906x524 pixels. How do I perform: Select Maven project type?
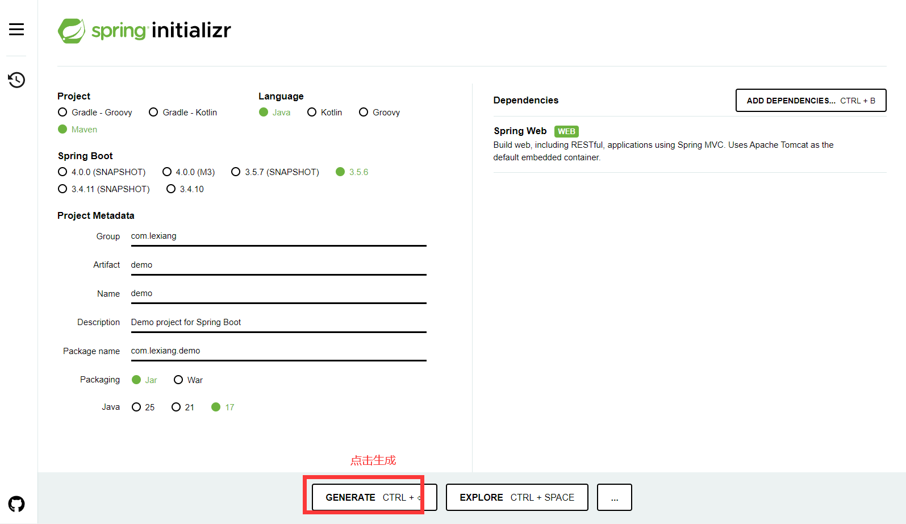(x=78, y=130)
